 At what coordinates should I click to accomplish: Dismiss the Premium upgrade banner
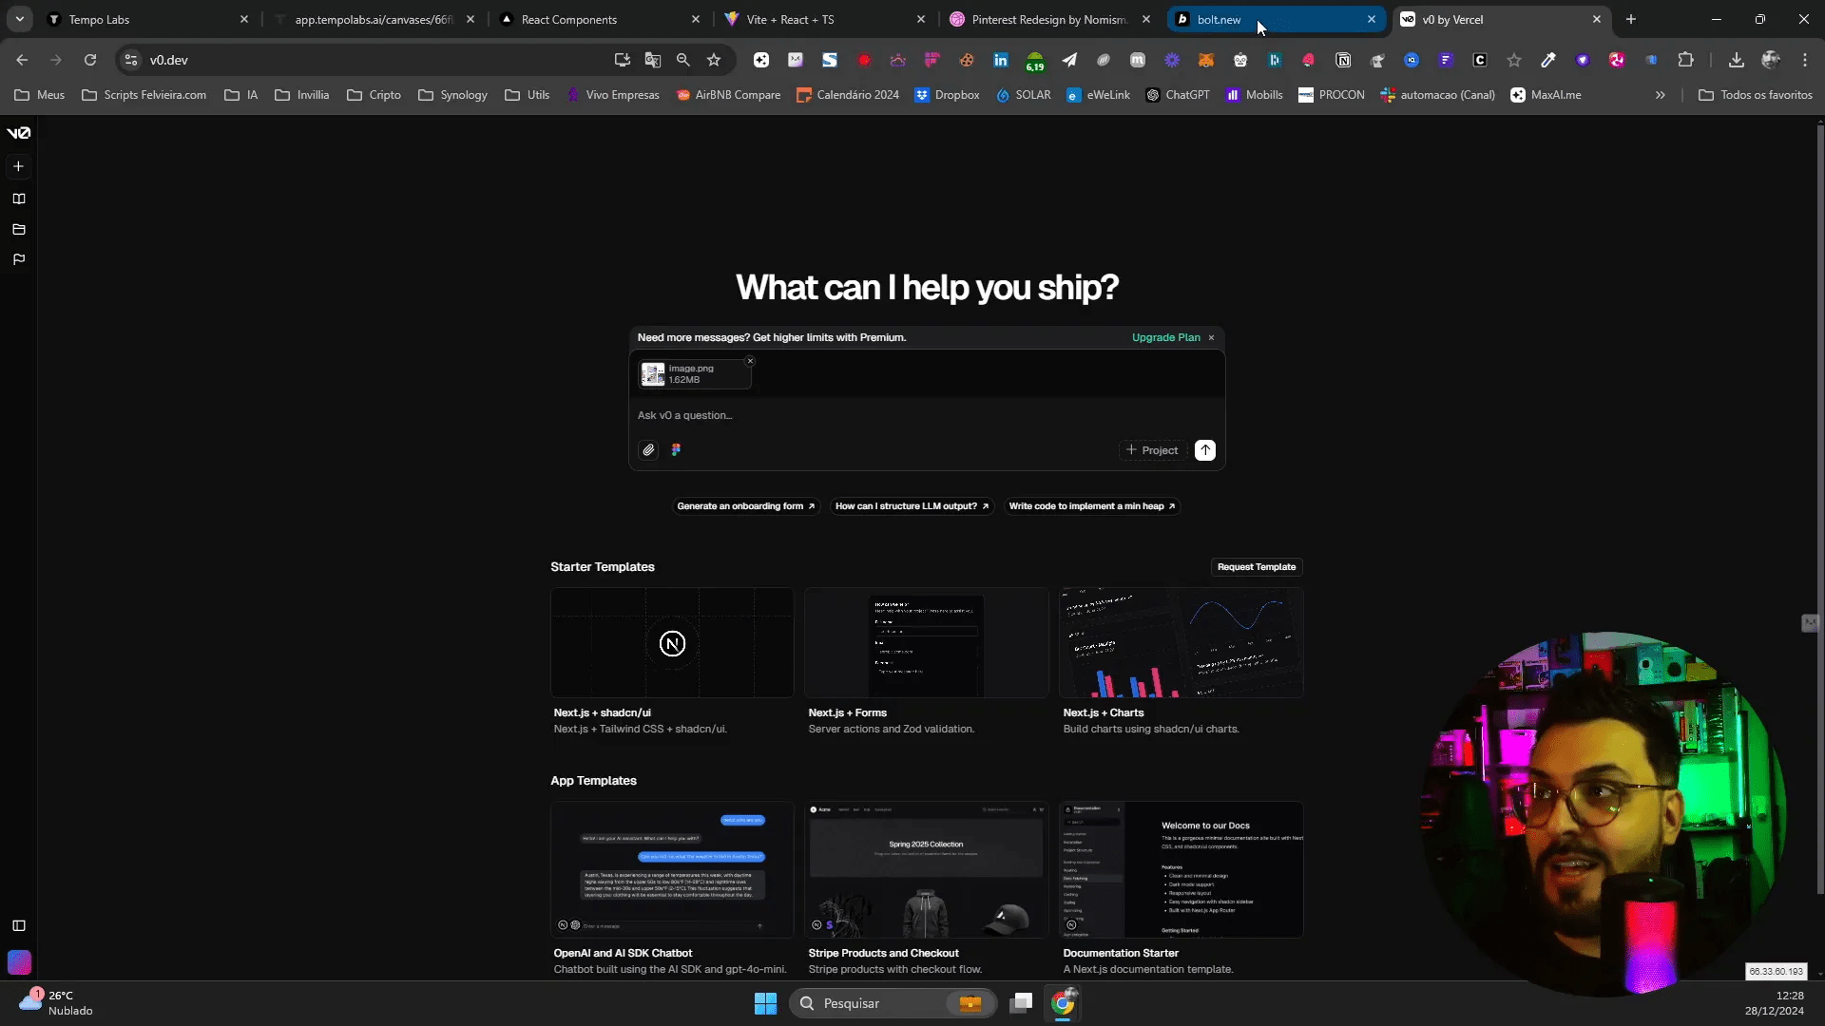click(x=1211, y=337)
